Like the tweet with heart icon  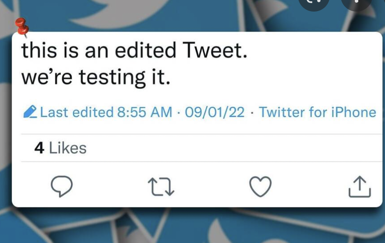[x=260, y=186]
